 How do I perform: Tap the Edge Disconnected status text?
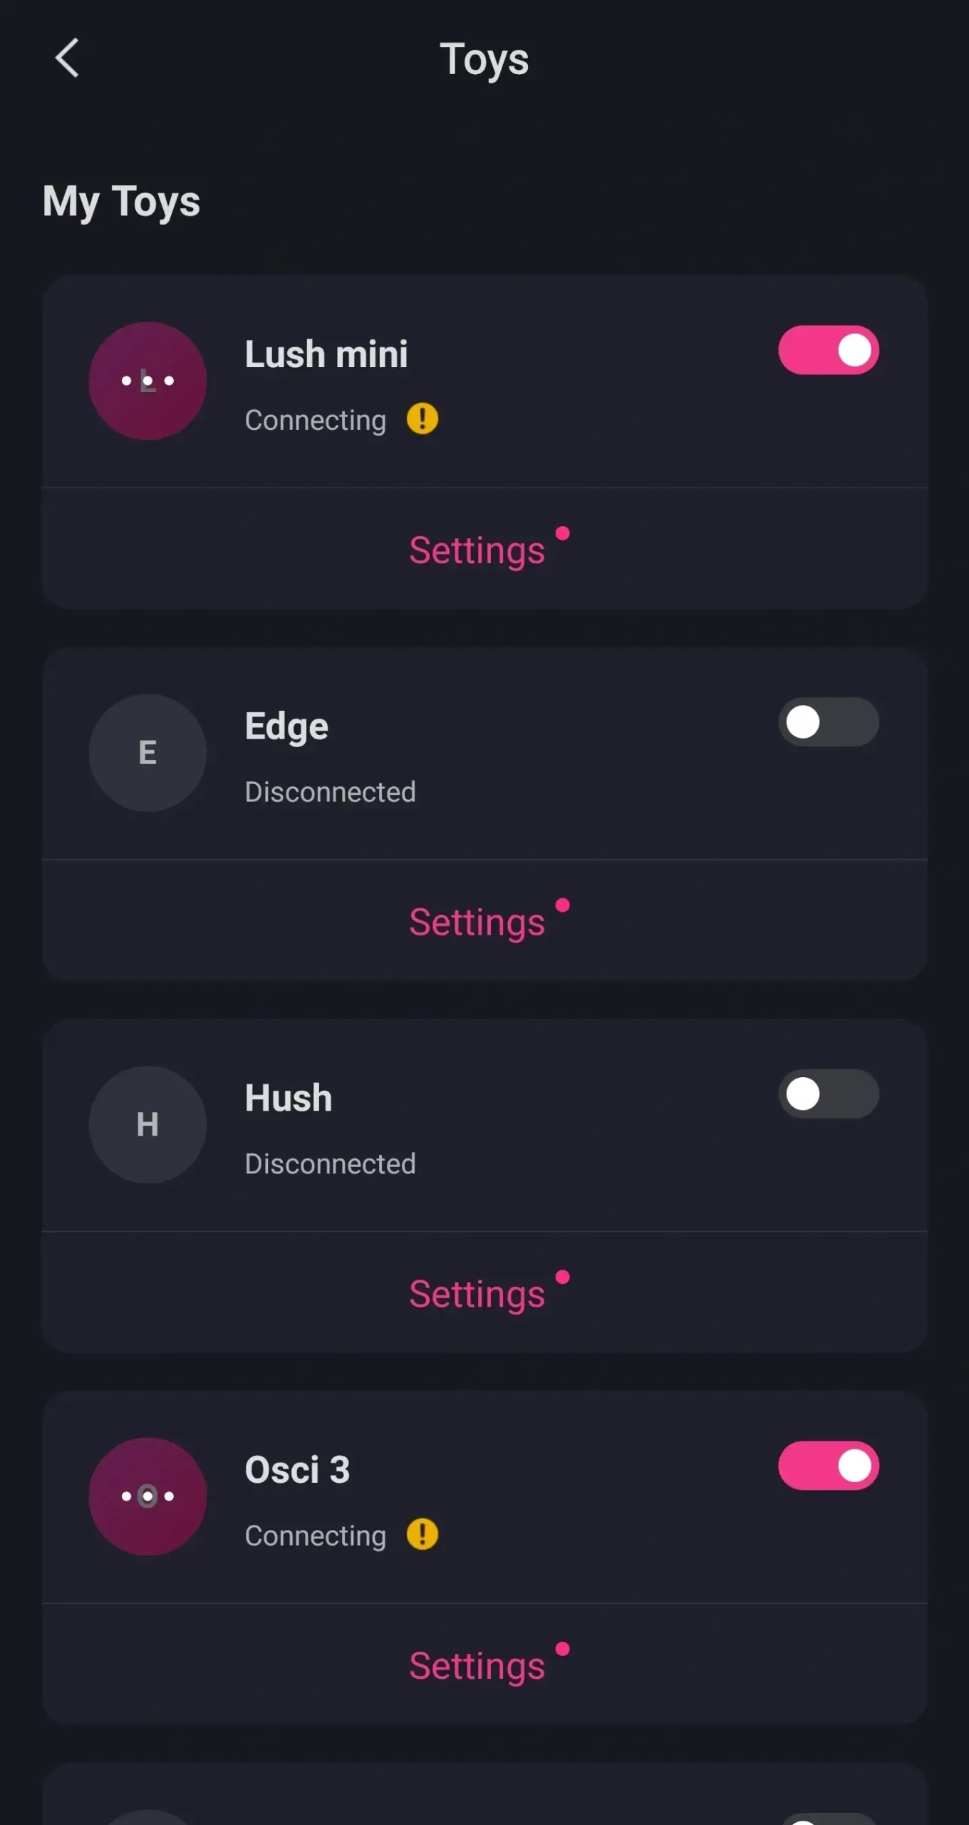[x=330, y=792]
